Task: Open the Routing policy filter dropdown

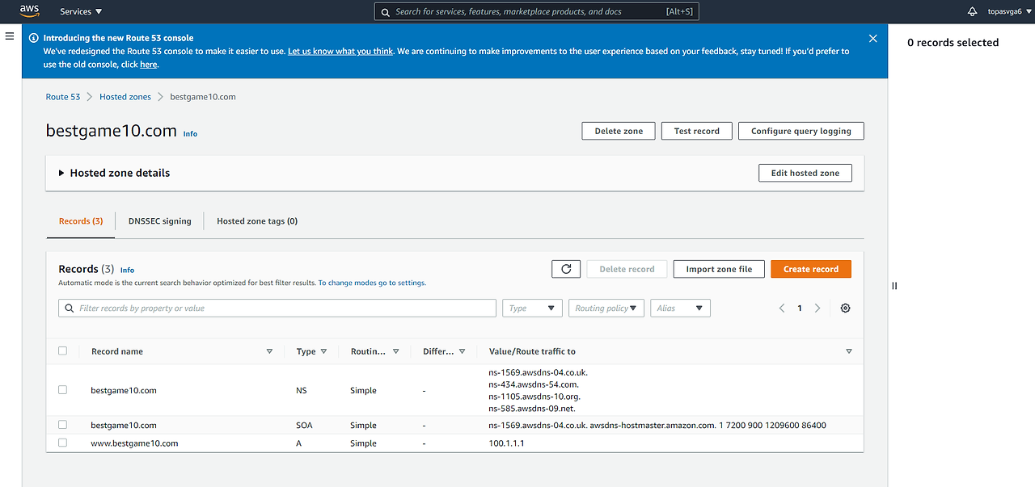Action: (606, 308)
